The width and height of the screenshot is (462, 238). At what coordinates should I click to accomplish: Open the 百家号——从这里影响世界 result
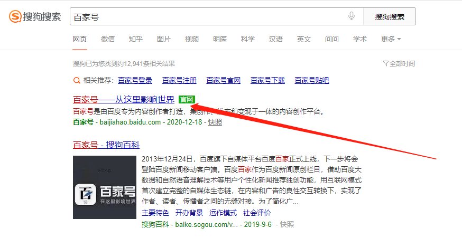point(124,100)
